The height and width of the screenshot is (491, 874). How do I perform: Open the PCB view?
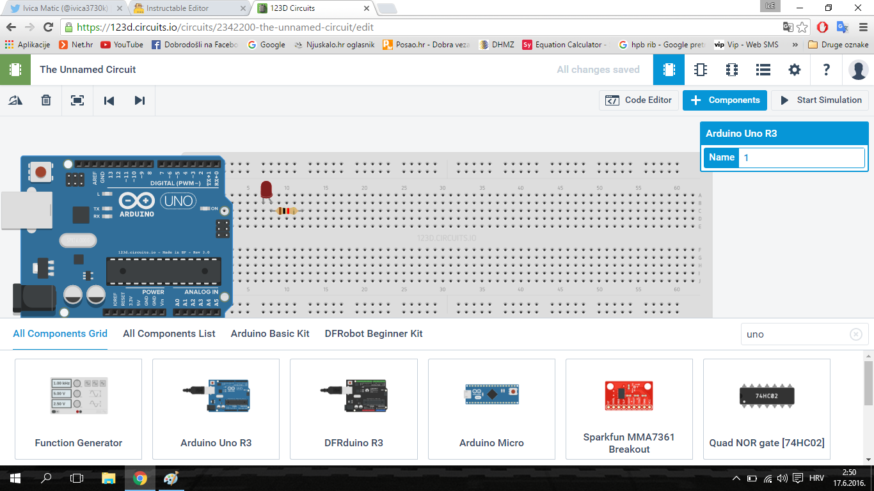click(731, 70)
